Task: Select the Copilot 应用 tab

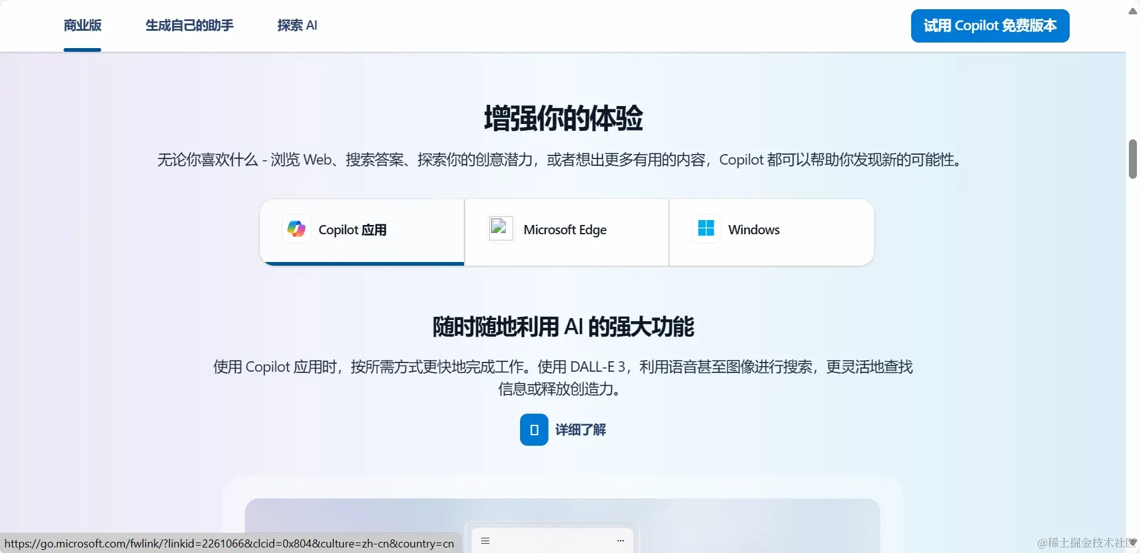Action: point(362,232)
